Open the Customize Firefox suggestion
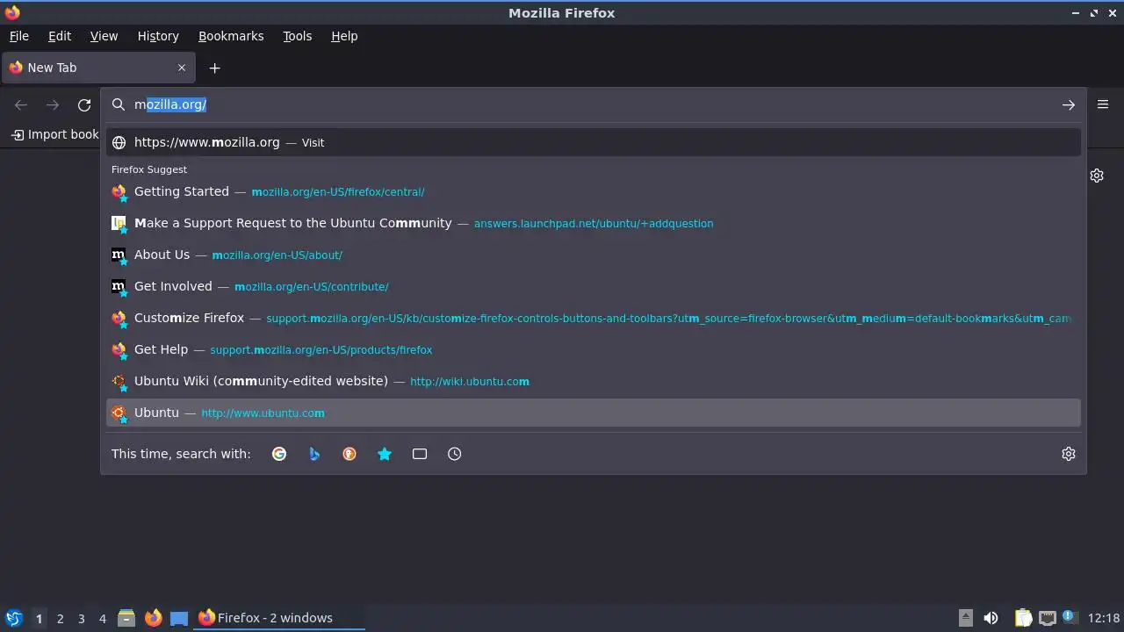Viewport: 1124px width, 632px height. (594, 318)
